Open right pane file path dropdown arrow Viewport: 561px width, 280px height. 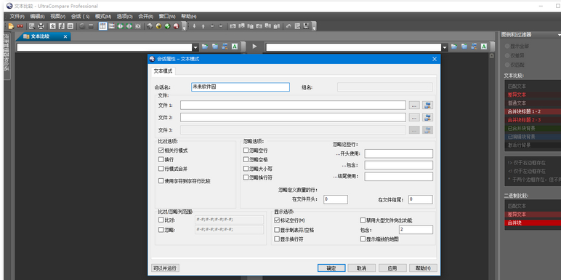pos(445,47)
